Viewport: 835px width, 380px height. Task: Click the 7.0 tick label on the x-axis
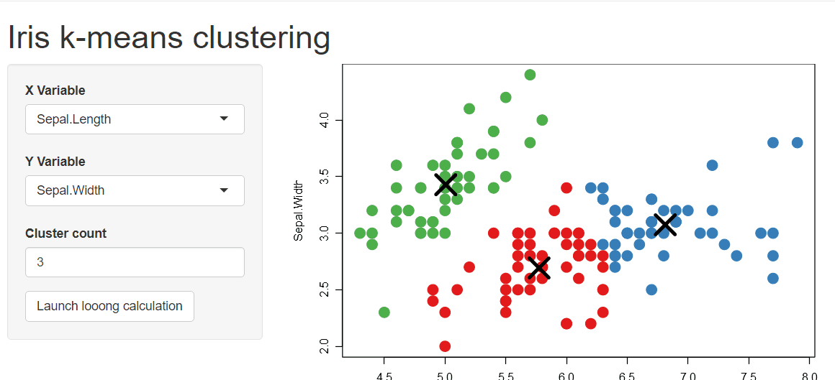pos(689,376)
